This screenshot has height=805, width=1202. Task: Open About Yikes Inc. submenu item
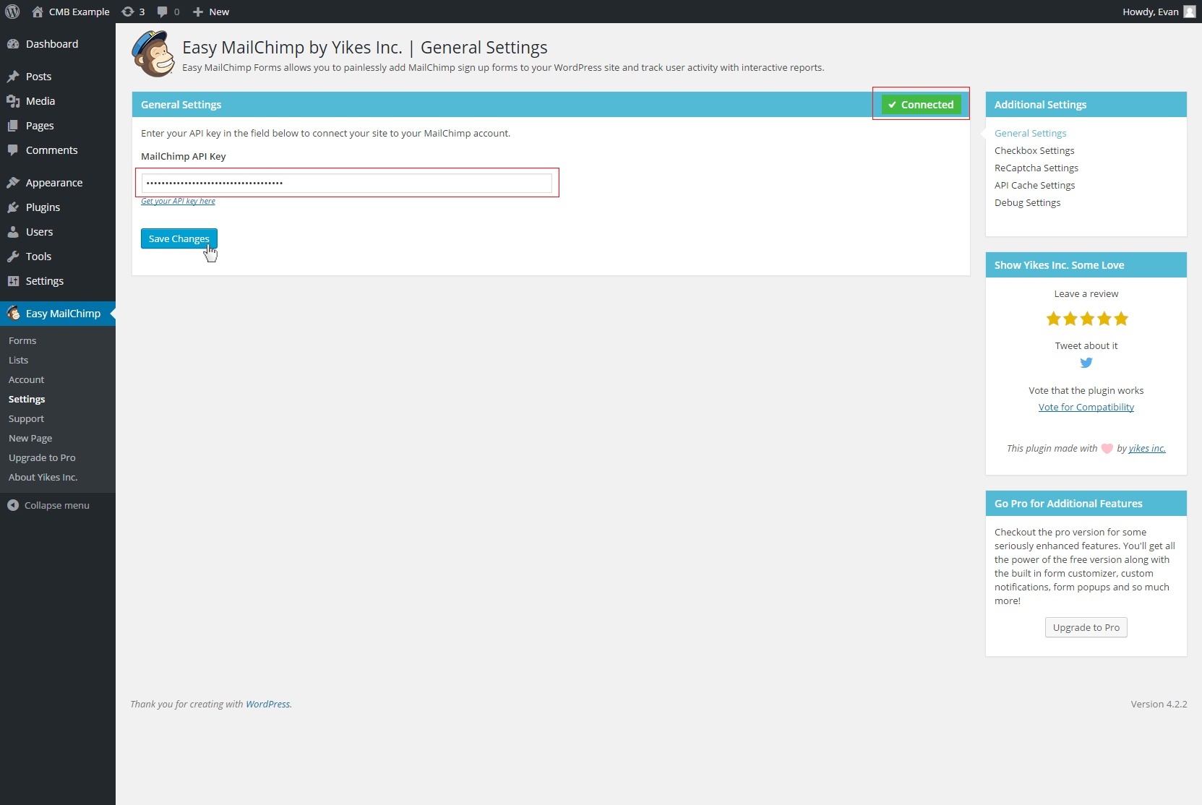(x=43, y=477)
